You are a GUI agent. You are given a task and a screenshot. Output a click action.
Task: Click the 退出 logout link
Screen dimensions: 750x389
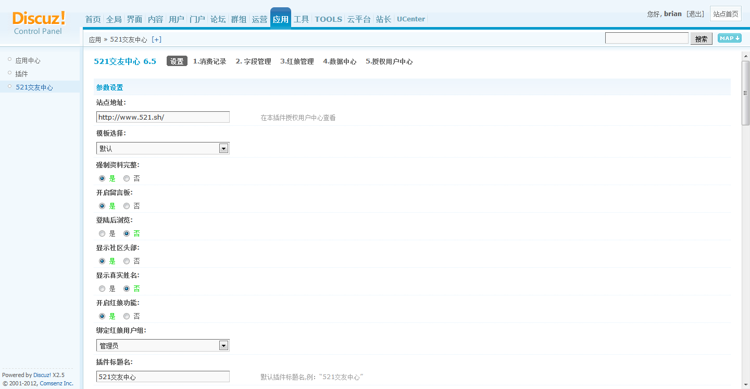pyautogui.click(x=695, y=14)
